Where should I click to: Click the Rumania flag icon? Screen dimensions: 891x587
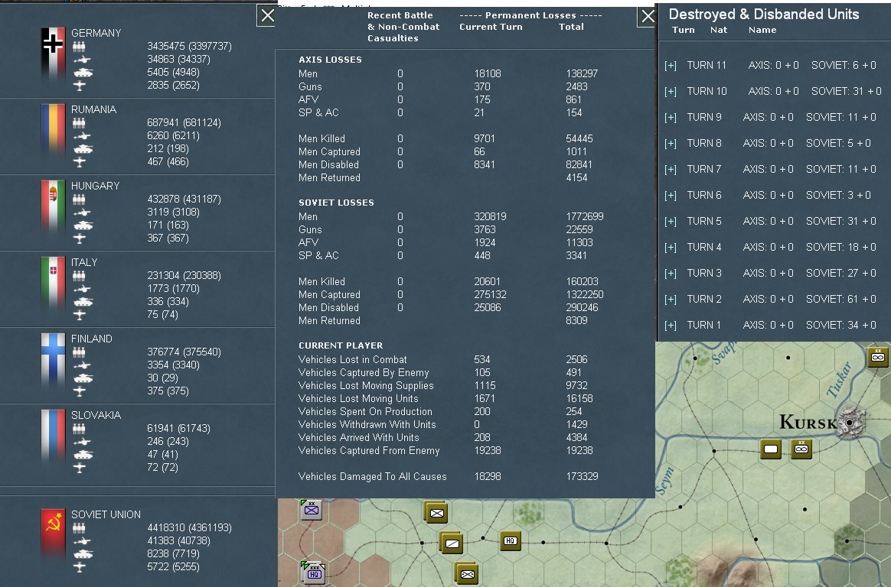(53, 129)
